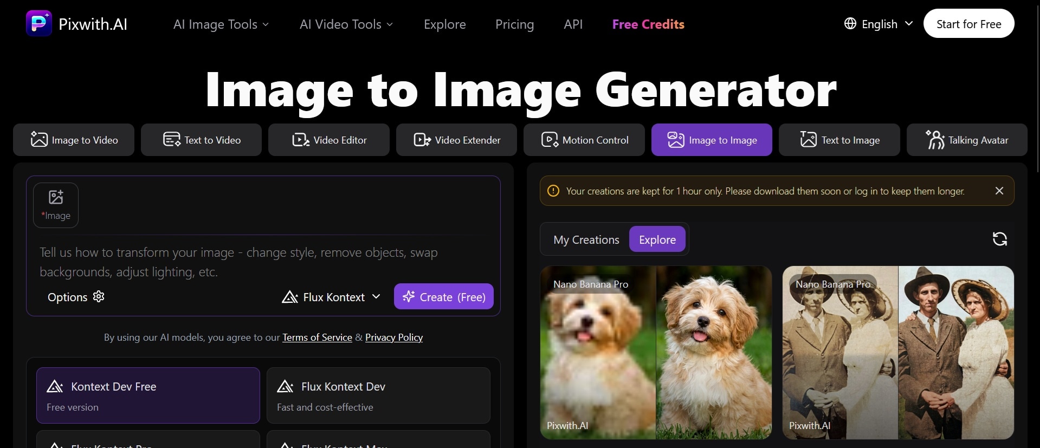Click the Flux Kontext Dev card icon
The image size is (1040, 448).
tap(286, 387)
